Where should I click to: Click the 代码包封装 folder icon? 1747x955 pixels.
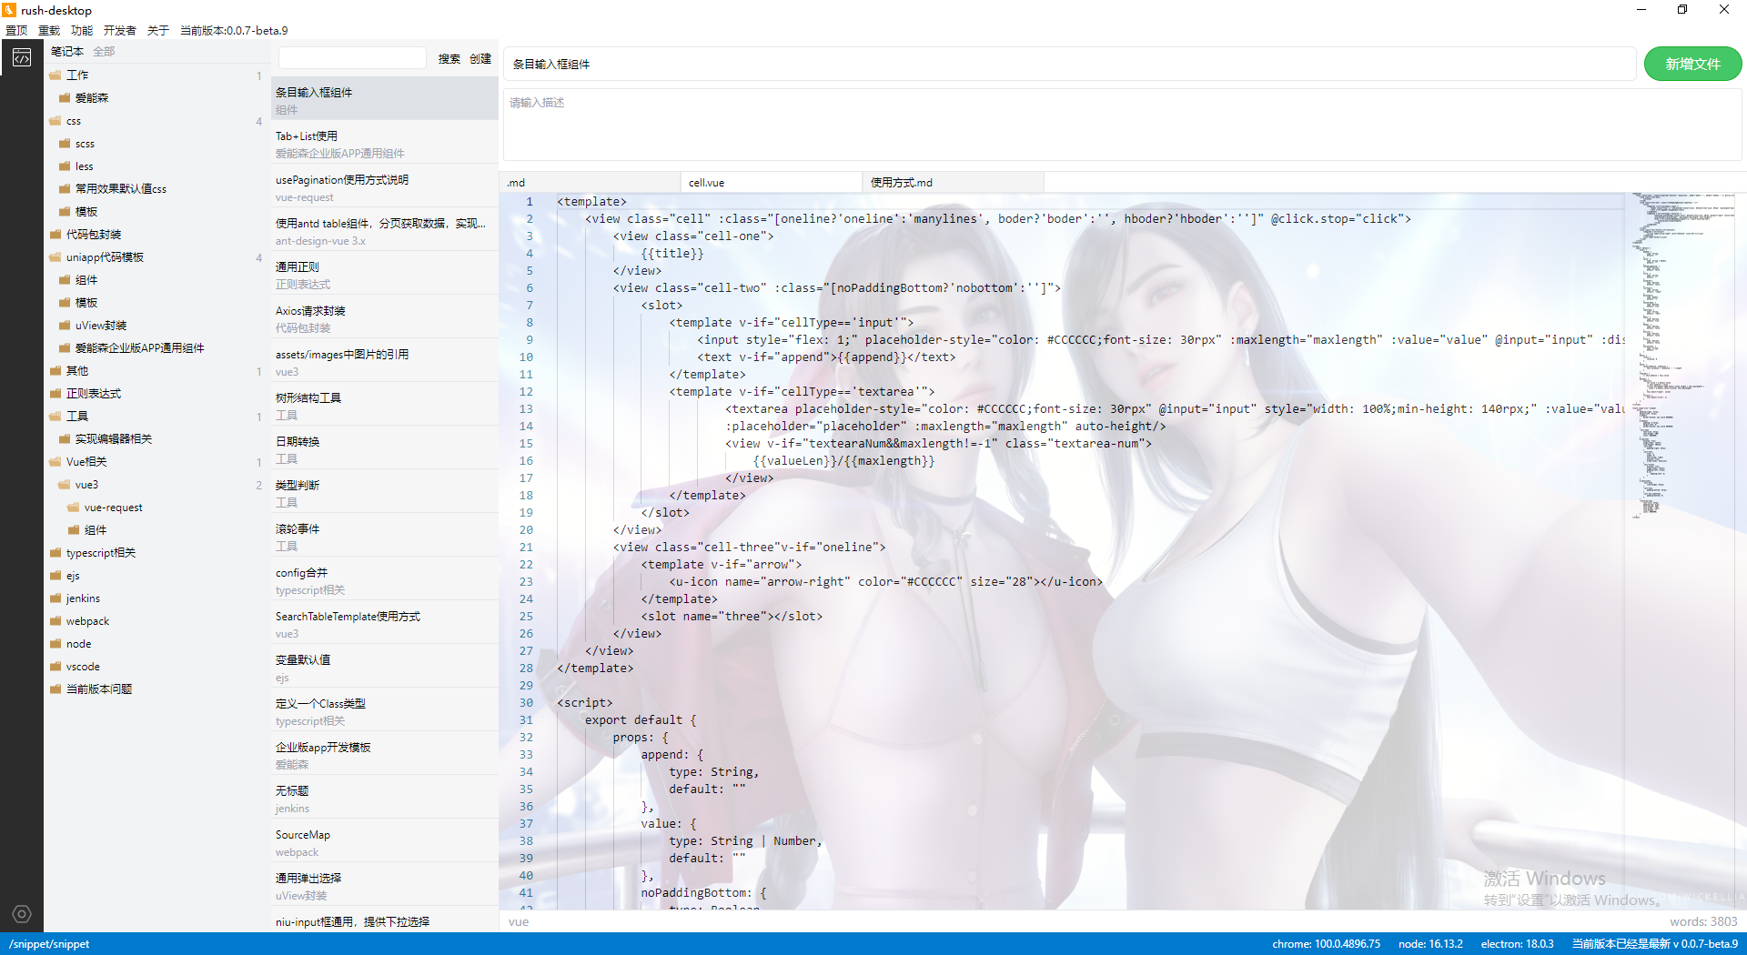coord(56,235)
